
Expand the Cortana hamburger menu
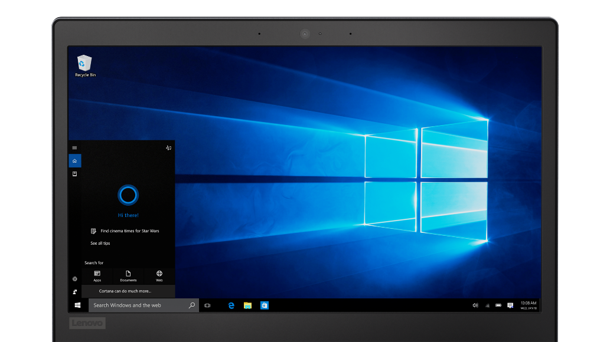point(74,148)
